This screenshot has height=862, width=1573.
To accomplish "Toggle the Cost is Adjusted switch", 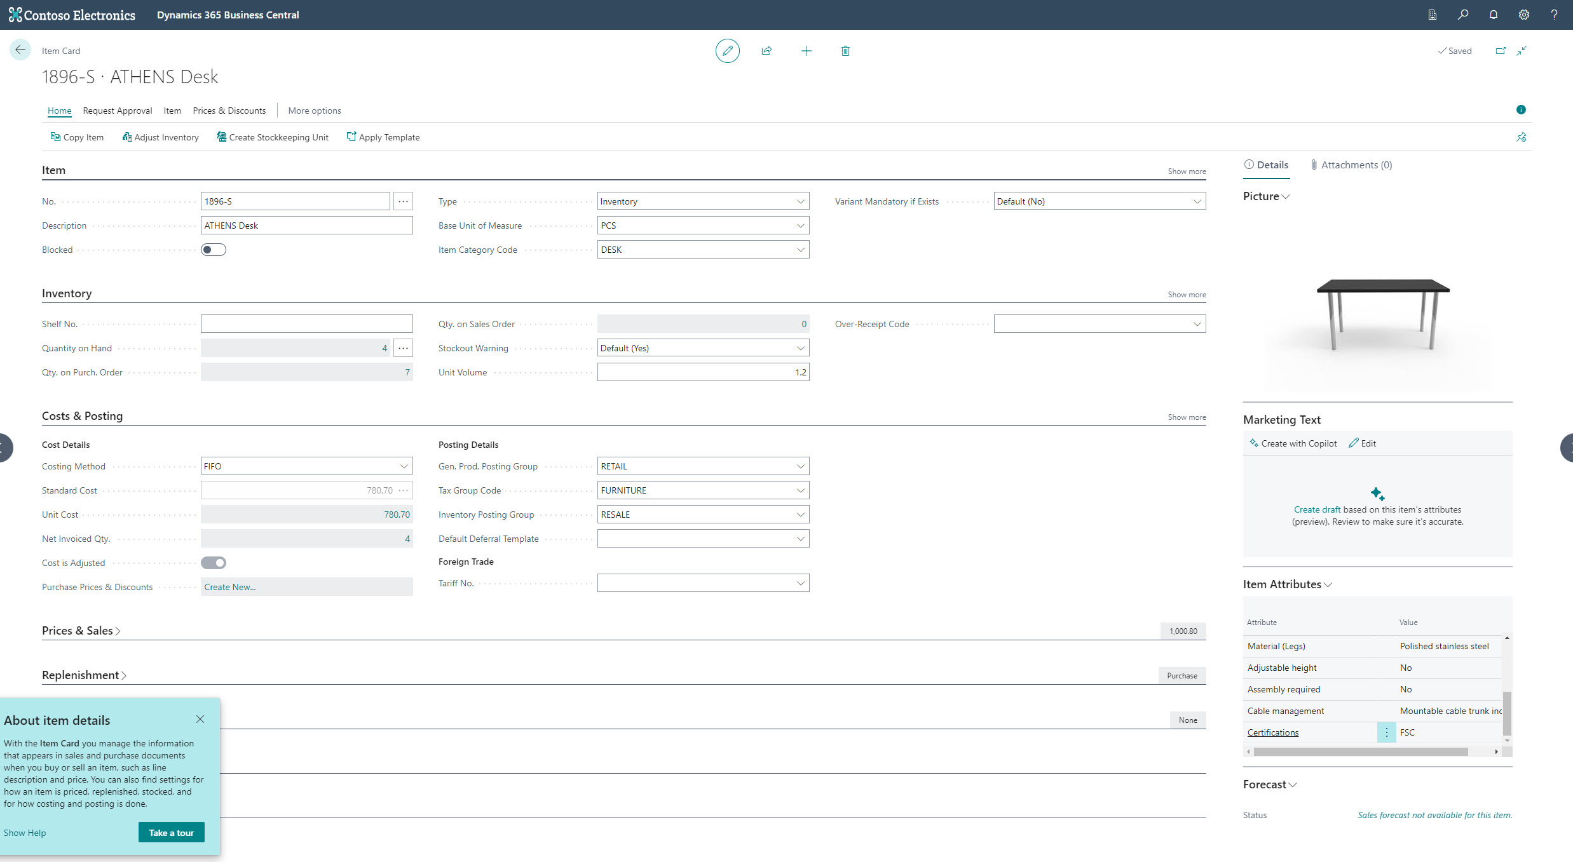I will tap(214, 563).
